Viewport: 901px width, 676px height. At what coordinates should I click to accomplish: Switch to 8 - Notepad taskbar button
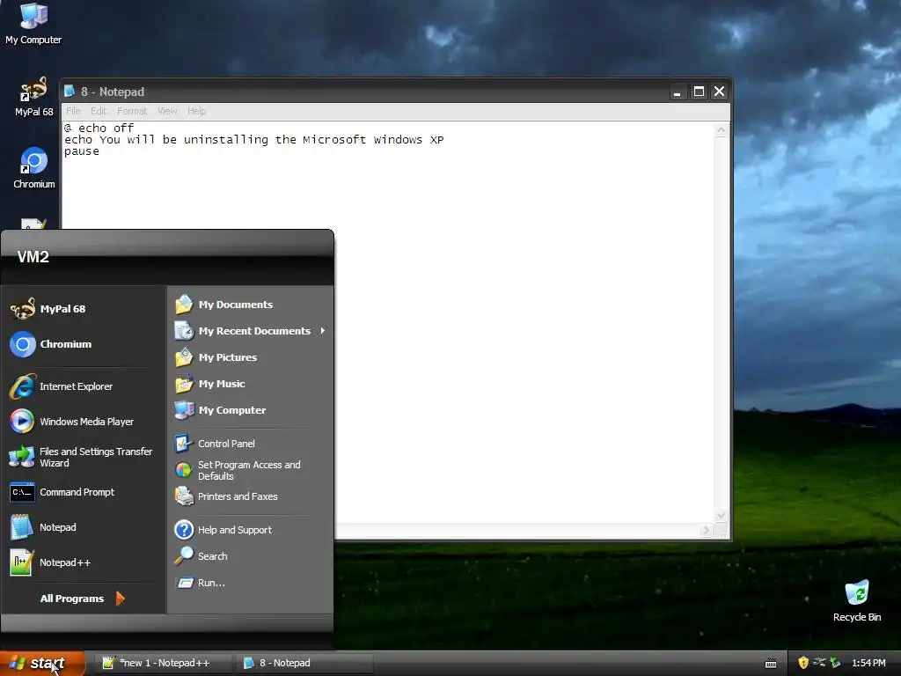click(305, 663)
